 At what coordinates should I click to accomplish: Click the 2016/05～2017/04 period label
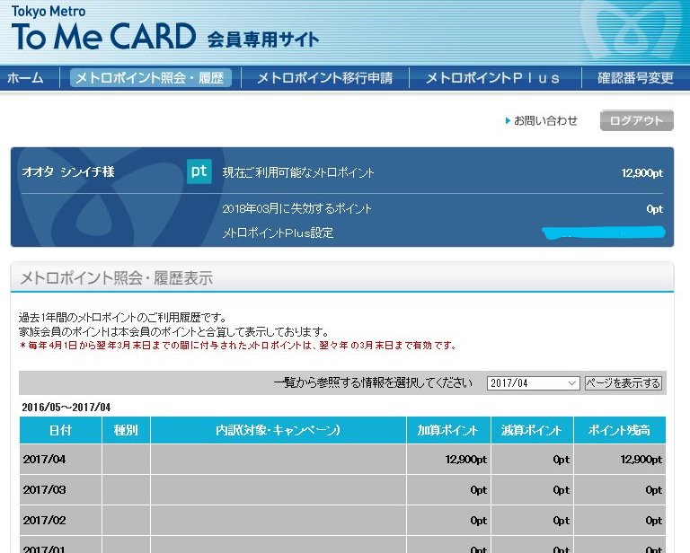tap(66, 407)
